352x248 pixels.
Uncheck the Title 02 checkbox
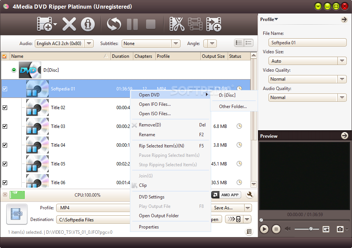pos(5,107)
